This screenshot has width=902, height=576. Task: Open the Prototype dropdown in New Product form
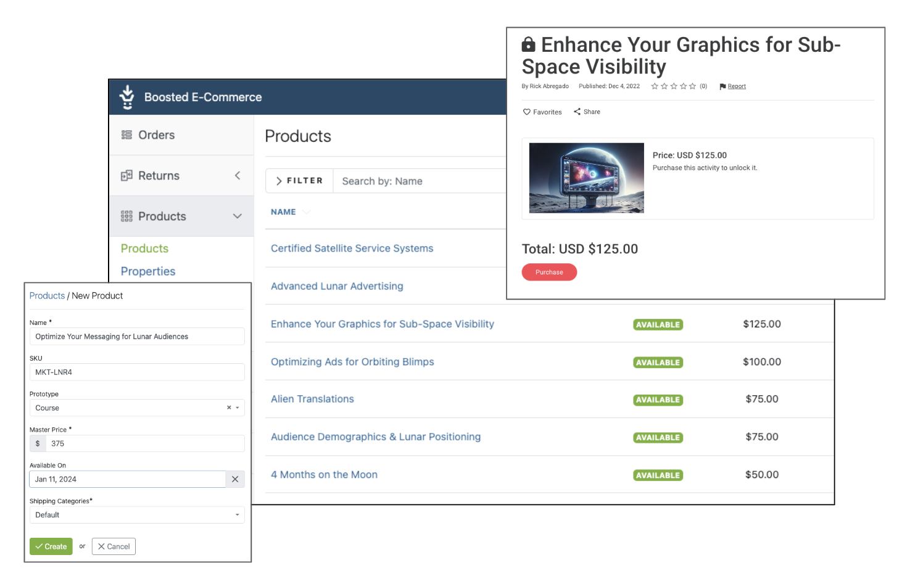pyautogui.click(x=236, y=408)
